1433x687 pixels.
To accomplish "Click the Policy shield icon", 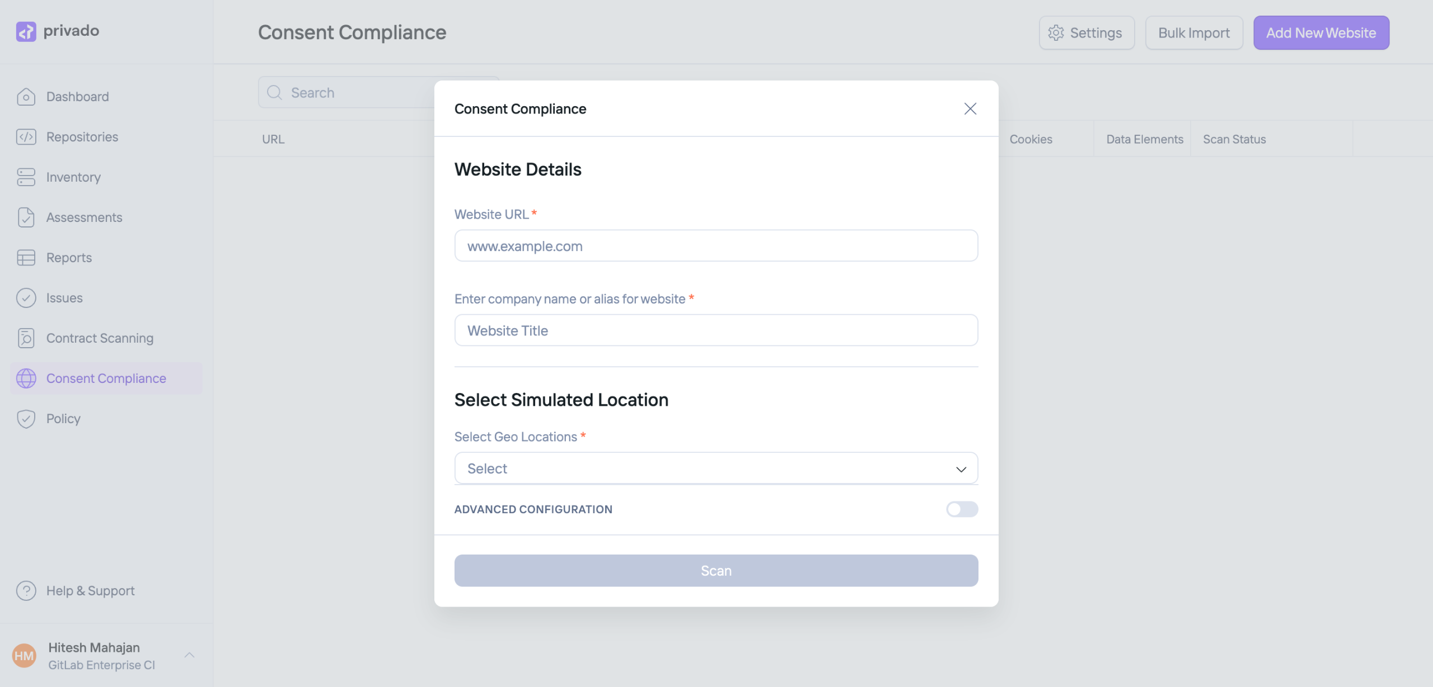I will 26,419.
